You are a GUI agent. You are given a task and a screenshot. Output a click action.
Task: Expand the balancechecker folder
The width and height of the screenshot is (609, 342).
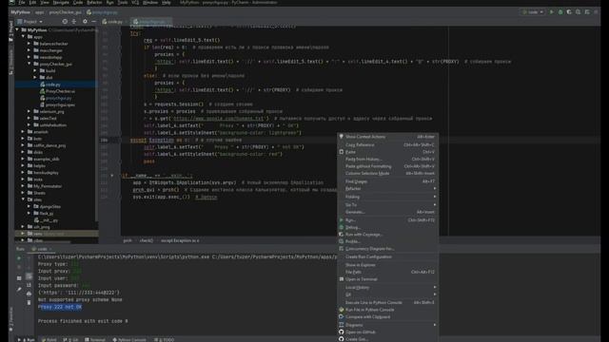point(29,44)
